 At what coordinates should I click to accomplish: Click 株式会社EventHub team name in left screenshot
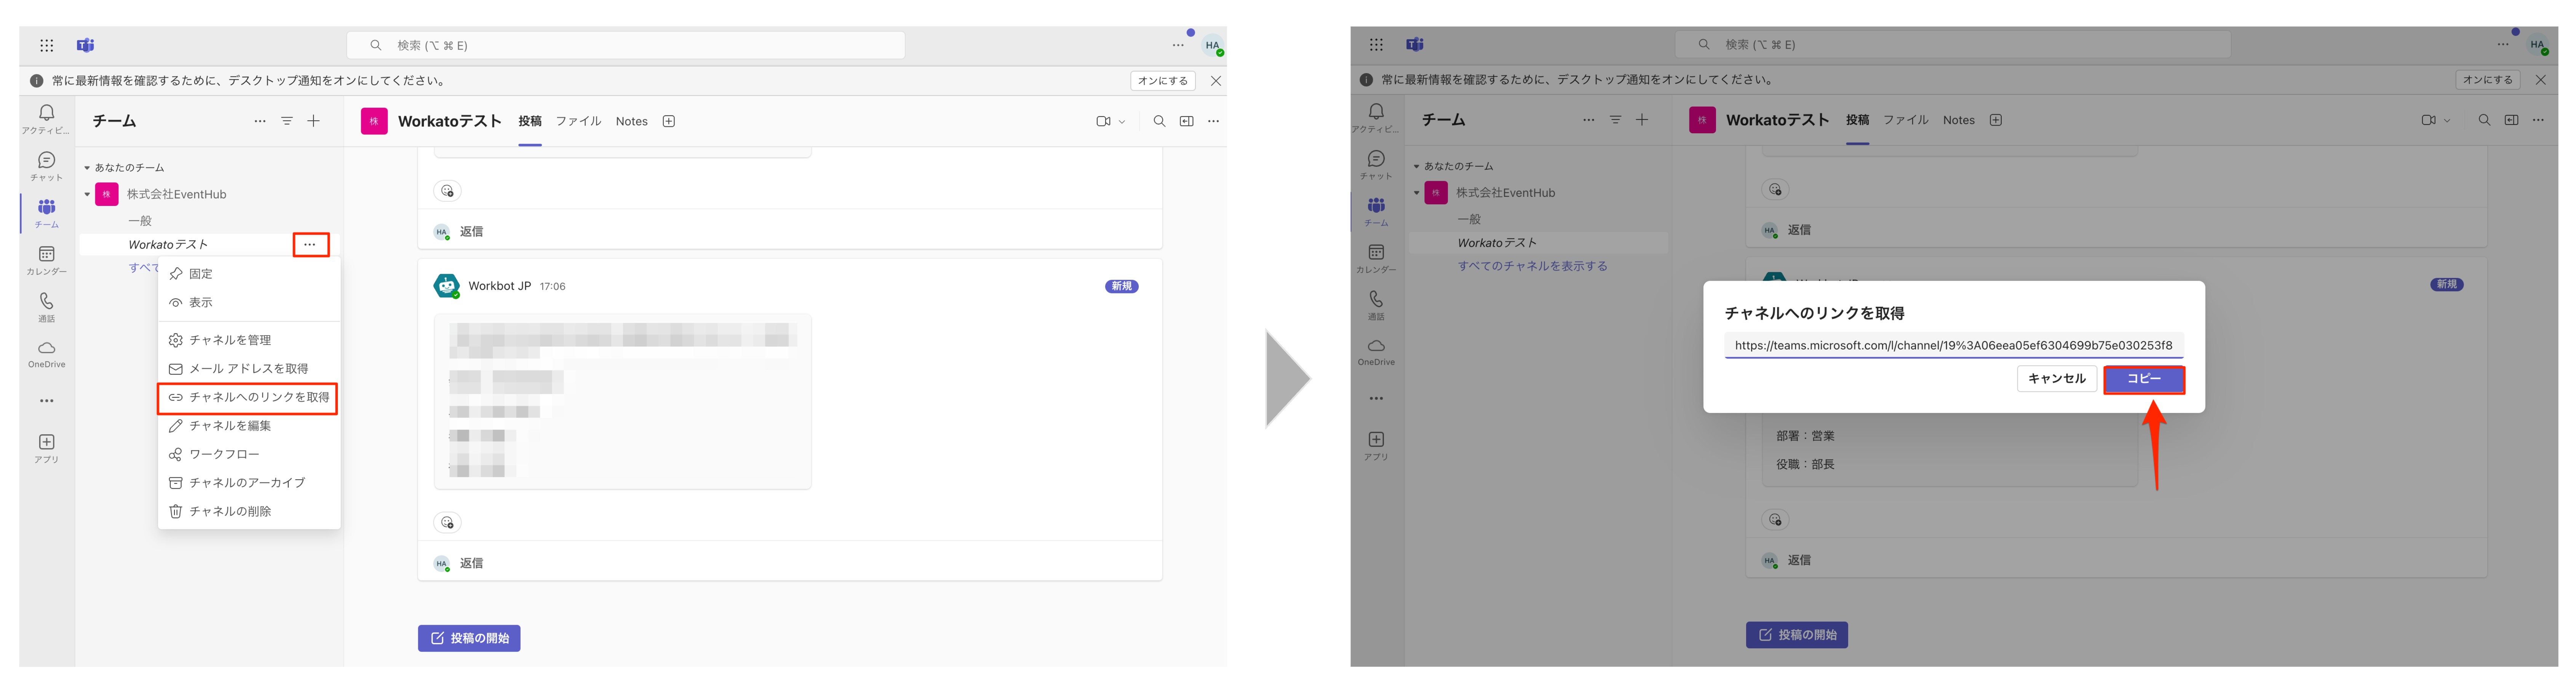tap(177, 194)
